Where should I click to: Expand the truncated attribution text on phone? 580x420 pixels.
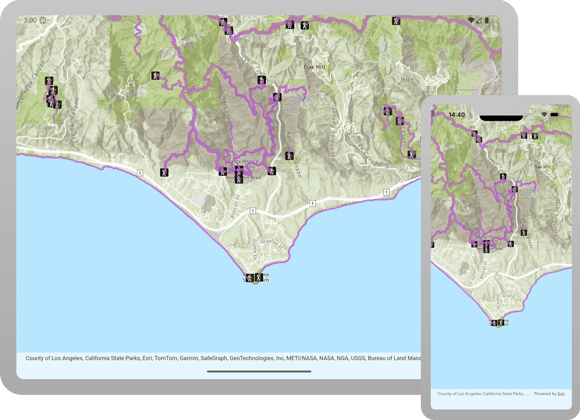(x=483, y=394)
